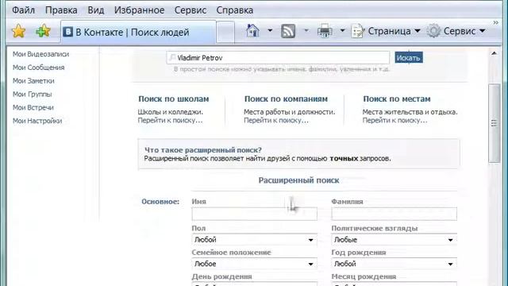Image resolution: width=508 pixels, height=286 pixels.
Task: Open the Семейное положение dropdown
Action: pyautogui.click(x=254, y=264)
